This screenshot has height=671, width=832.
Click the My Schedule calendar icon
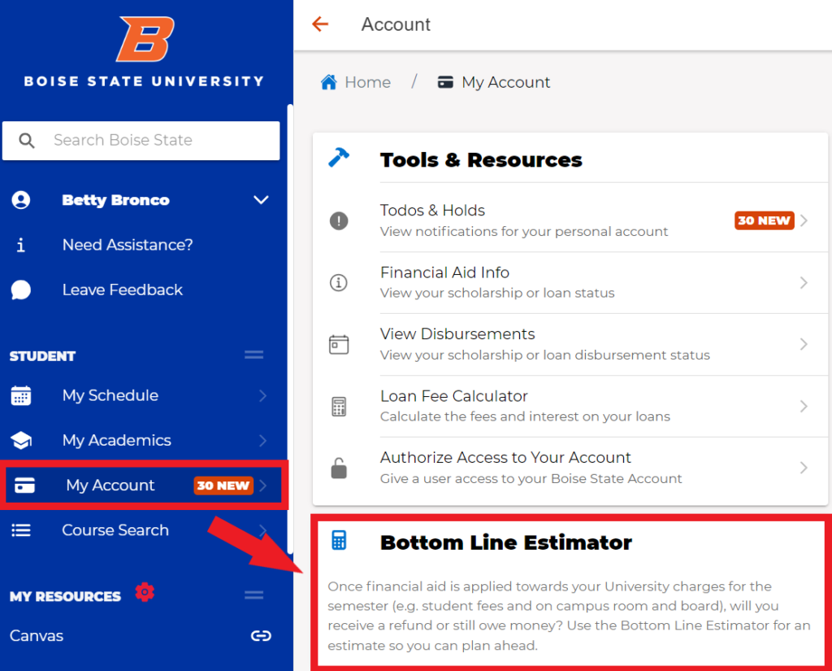[20, 396]
